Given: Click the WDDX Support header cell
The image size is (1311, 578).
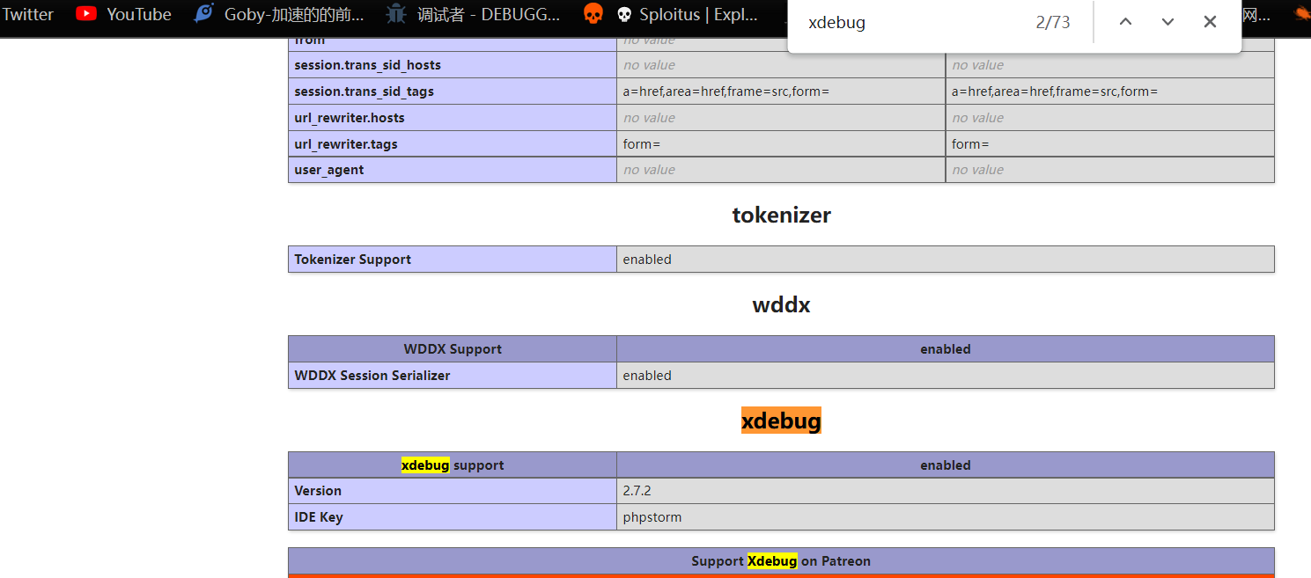Looking at the screenshot, I should click(x=453, y=349).
